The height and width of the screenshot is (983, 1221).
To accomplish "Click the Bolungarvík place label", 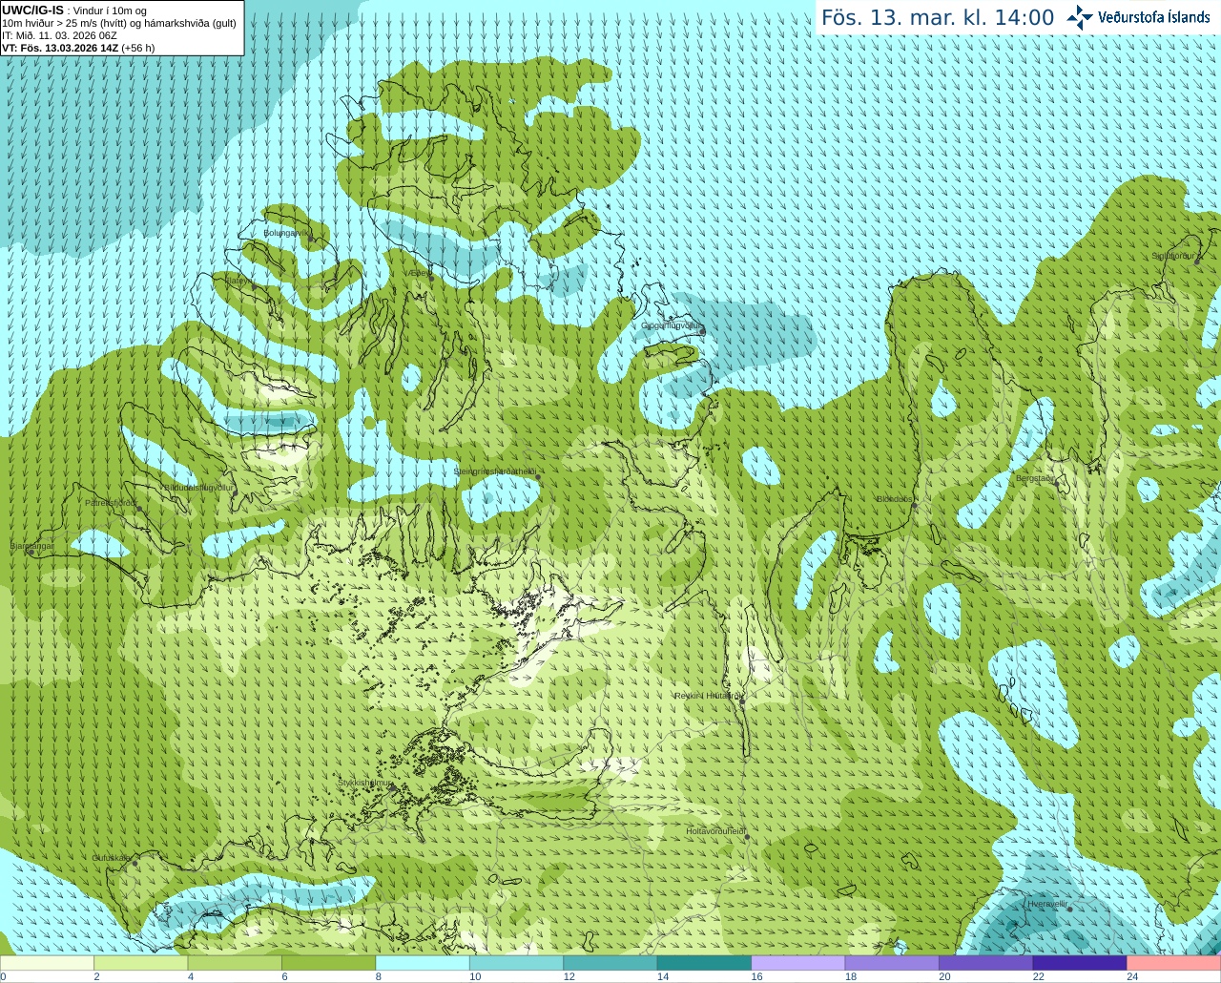I will click(x=286, y=232).
